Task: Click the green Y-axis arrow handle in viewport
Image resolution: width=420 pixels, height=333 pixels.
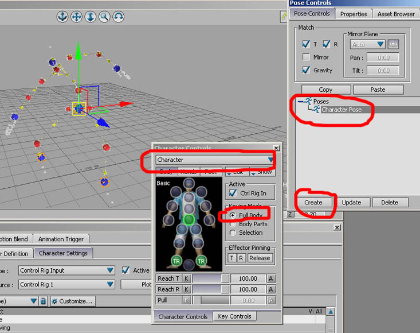Action: pyautogui.click(x=78, y=51)
